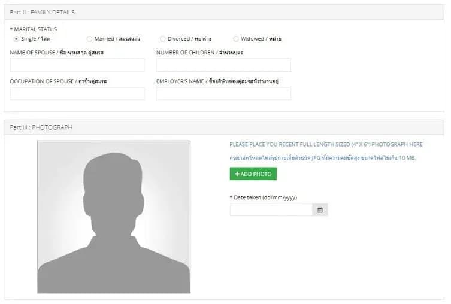Click the Number of Children label

(x=199, y=53)
